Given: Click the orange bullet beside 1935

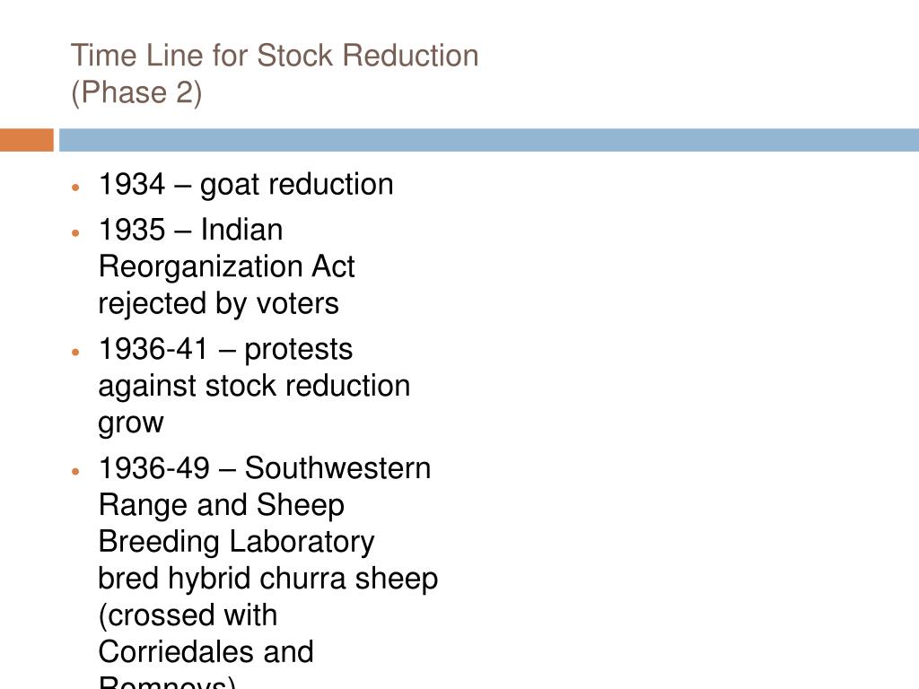Looking at the screenshot, I should click(x=75, y=232).
